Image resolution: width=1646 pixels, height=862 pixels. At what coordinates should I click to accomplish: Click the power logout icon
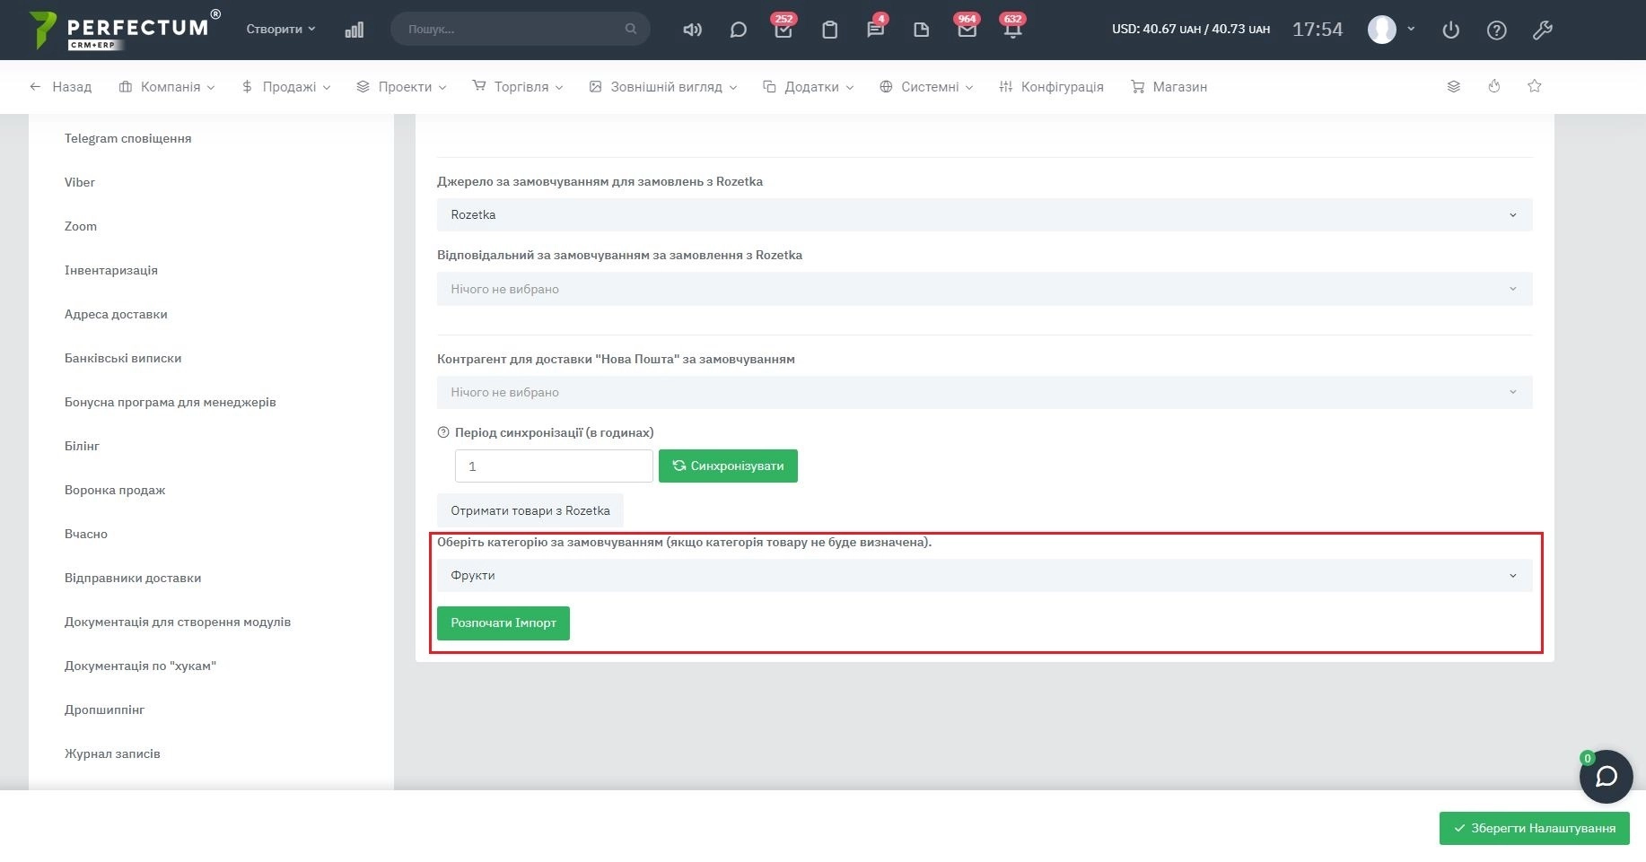1450,30
